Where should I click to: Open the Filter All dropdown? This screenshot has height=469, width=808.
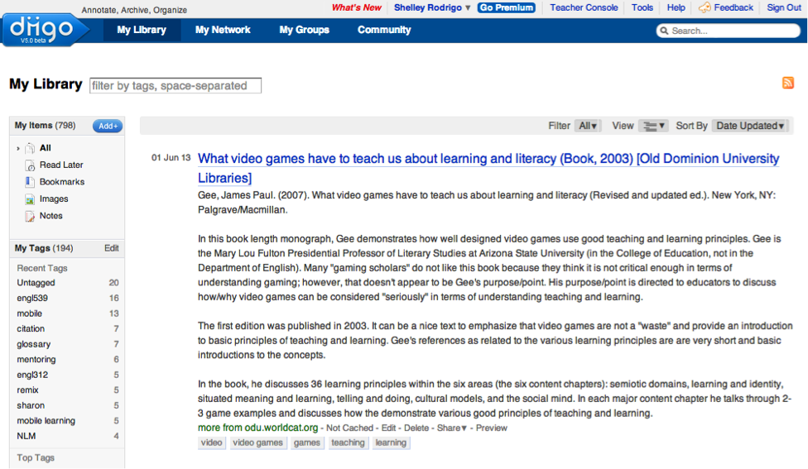click(x=589, y=126)
